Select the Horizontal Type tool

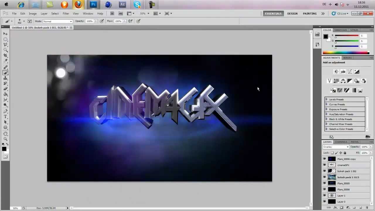6,117
